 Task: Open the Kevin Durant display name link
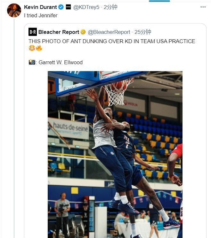pyautogui.click(x=40, y=7)
